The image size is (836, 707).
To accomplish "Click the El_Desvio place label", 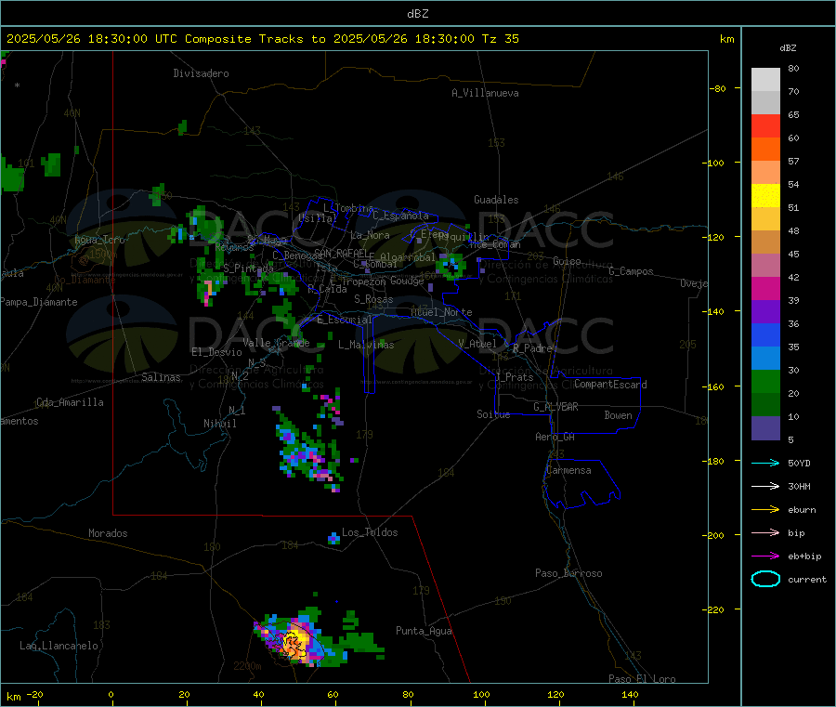I will 216,352.
